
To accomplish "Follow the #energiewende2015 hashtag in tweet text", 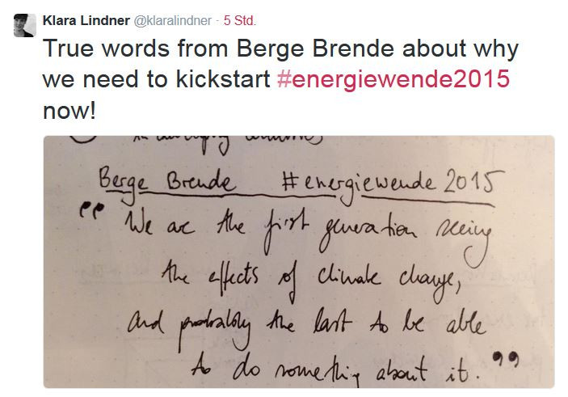I will 393,79.
